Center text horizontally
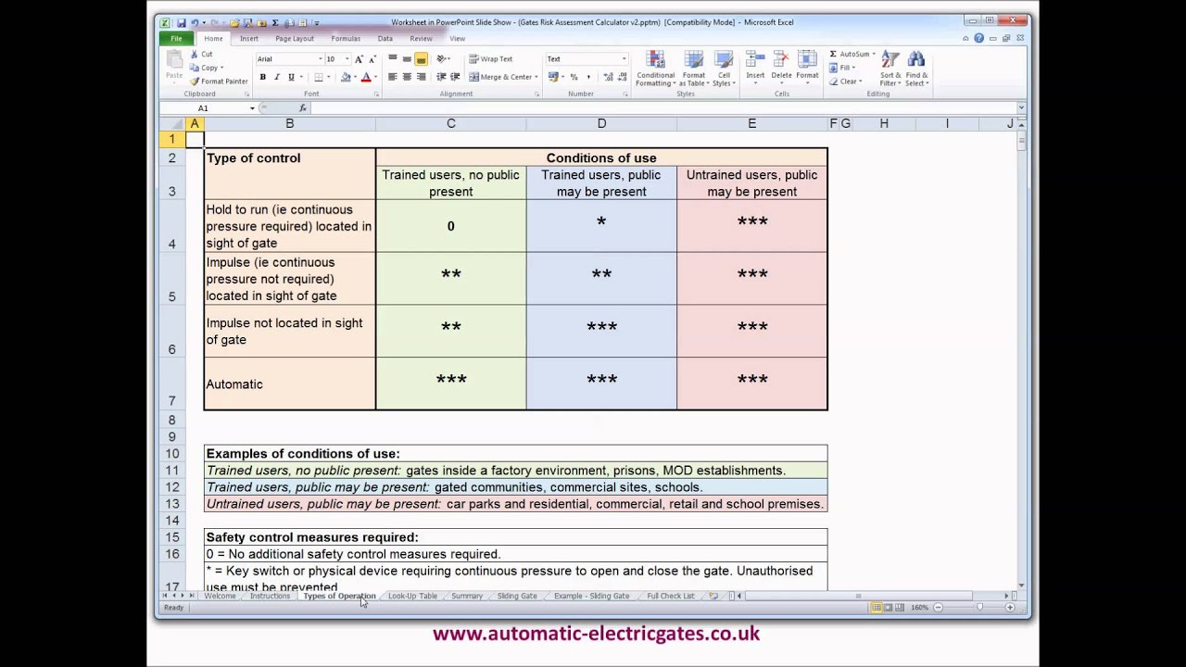The width and height of the screenshot is (1186, 667). click(x=407, y=77)
